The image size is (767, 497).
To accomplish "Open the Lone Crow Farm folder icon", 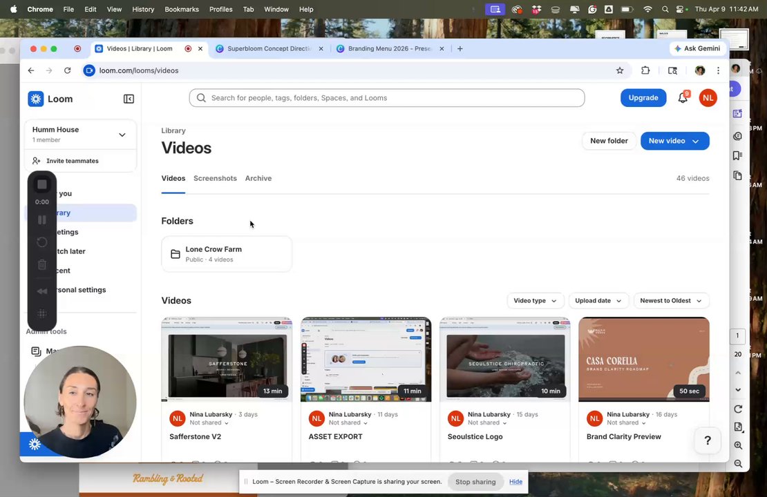I will [175, 254].
